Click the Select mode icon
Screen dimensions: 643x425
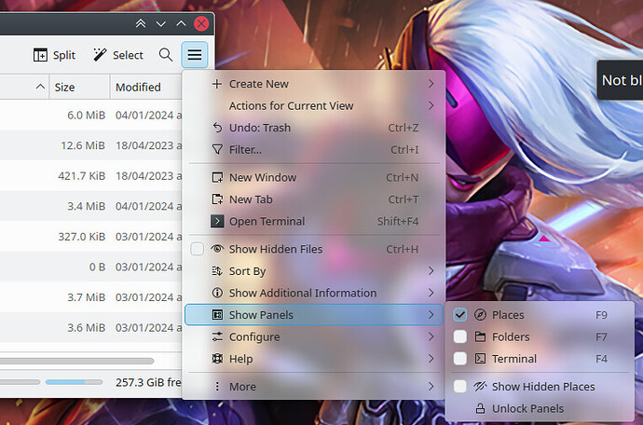point(101,55)
